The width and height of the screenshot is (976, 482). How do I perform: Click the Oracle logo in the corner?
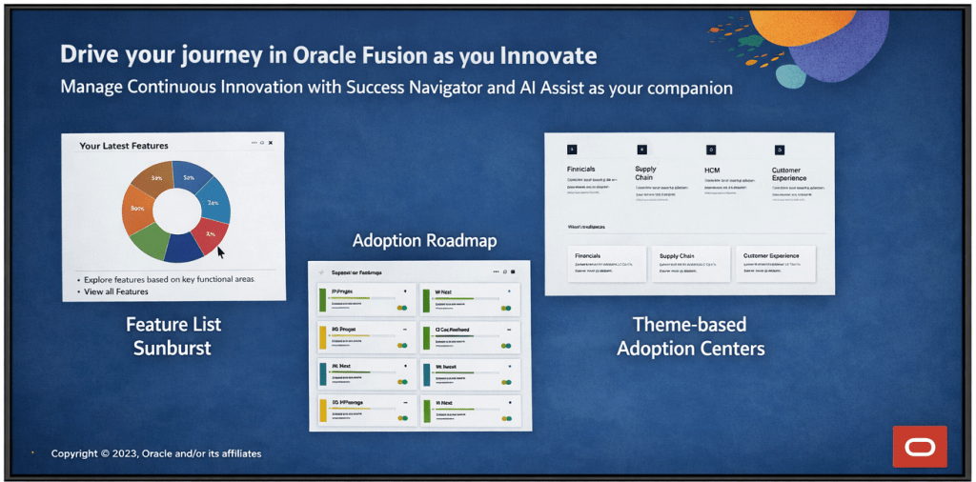(919, 446)
